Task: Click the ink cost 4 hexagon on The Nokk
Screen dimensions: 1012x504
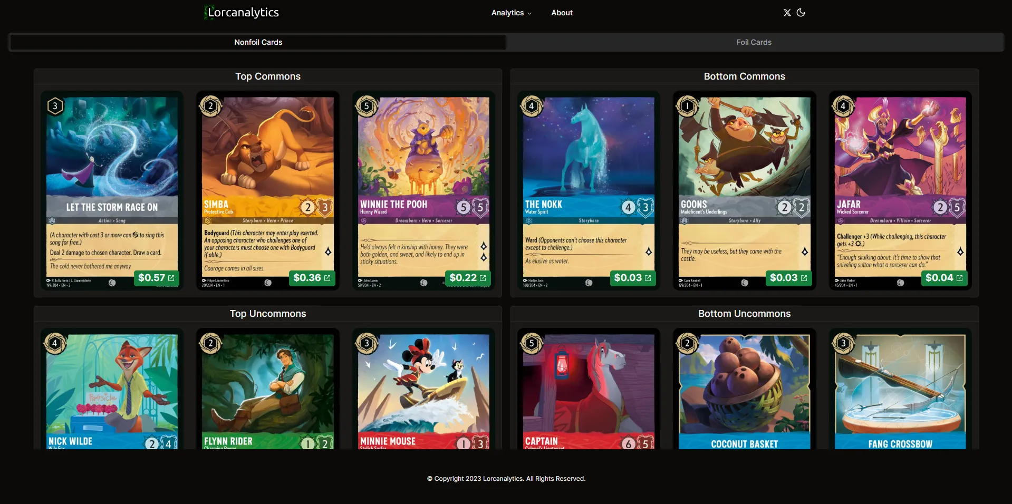Action: (532, 106)
